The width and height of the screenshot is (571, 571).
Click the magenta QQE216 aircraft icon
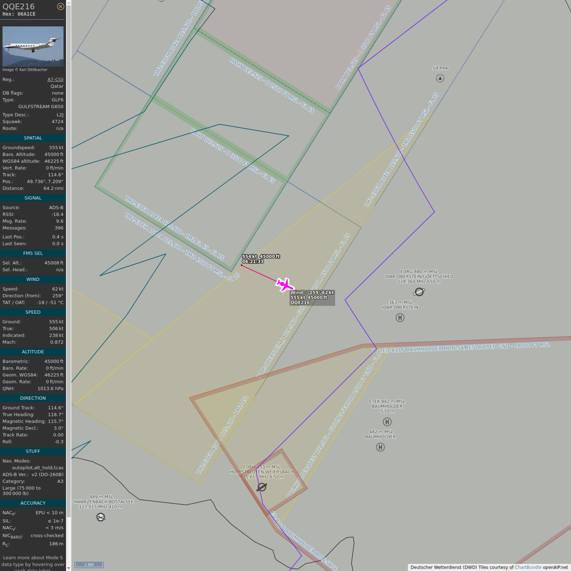coord(284,285)
